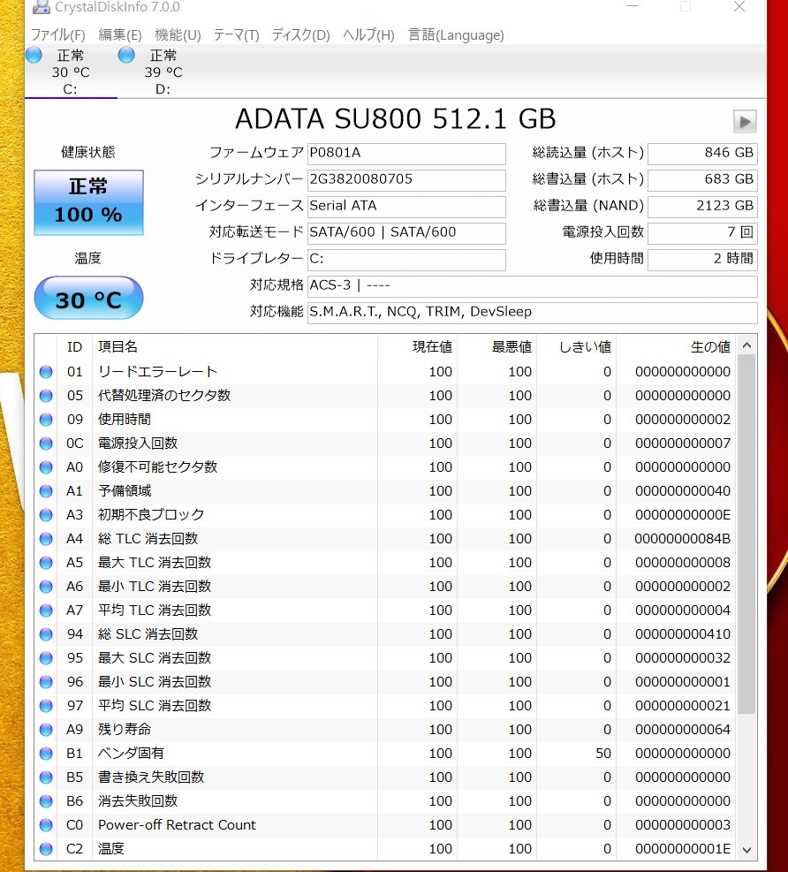Click the 健康状態 label
This screenshot has width=788, height=872.
pos(88,152)
